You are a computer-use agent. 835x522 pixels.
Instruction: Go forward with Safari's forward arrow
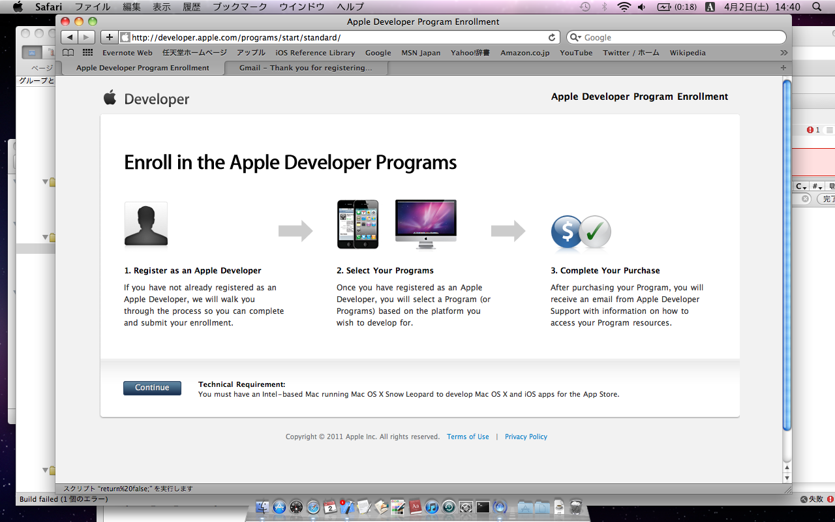click(87, 37)
